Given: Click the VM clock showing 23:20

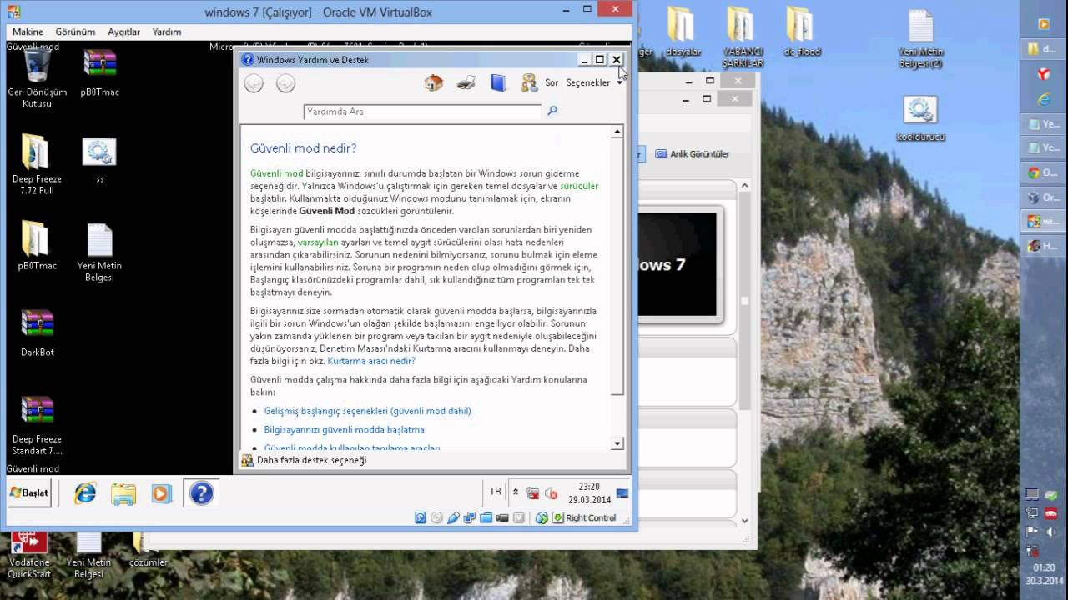Looking at the screenshot, I should click(x=589, y=492).
